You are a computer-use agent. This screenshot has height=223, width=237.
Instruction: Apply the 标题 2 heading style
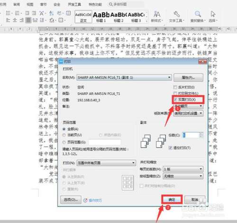coord(118,17)
